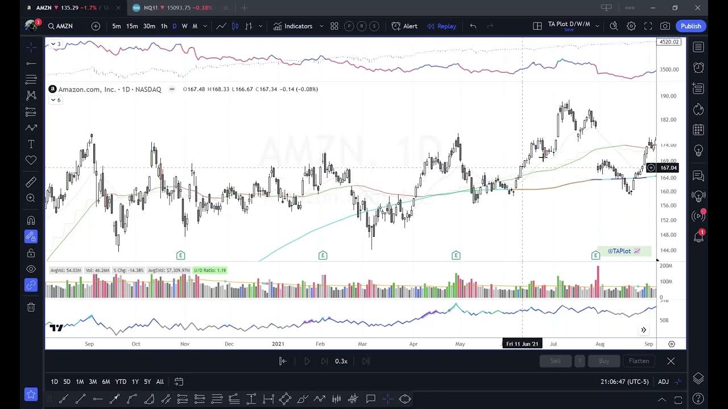Viewport: 728px width, 409px height.
Task: Jump to replay start bar selector
Action: pyautogui.click(x=283, y=361)
